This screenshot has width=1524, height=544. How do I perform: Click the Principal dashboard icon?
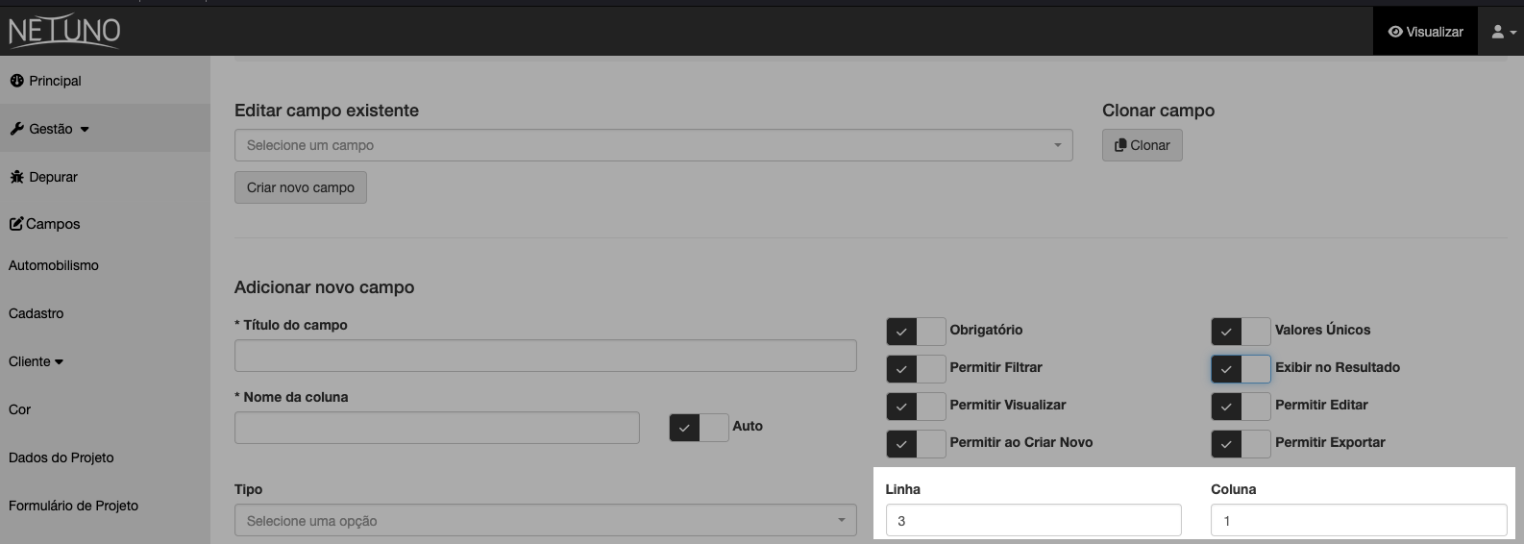(x=16, y=81)
